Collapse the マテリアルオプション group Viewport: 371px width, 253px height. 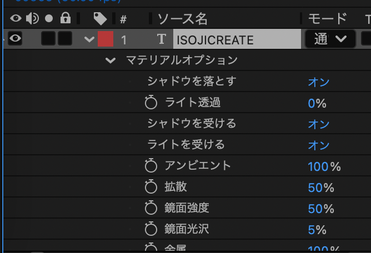111,60
